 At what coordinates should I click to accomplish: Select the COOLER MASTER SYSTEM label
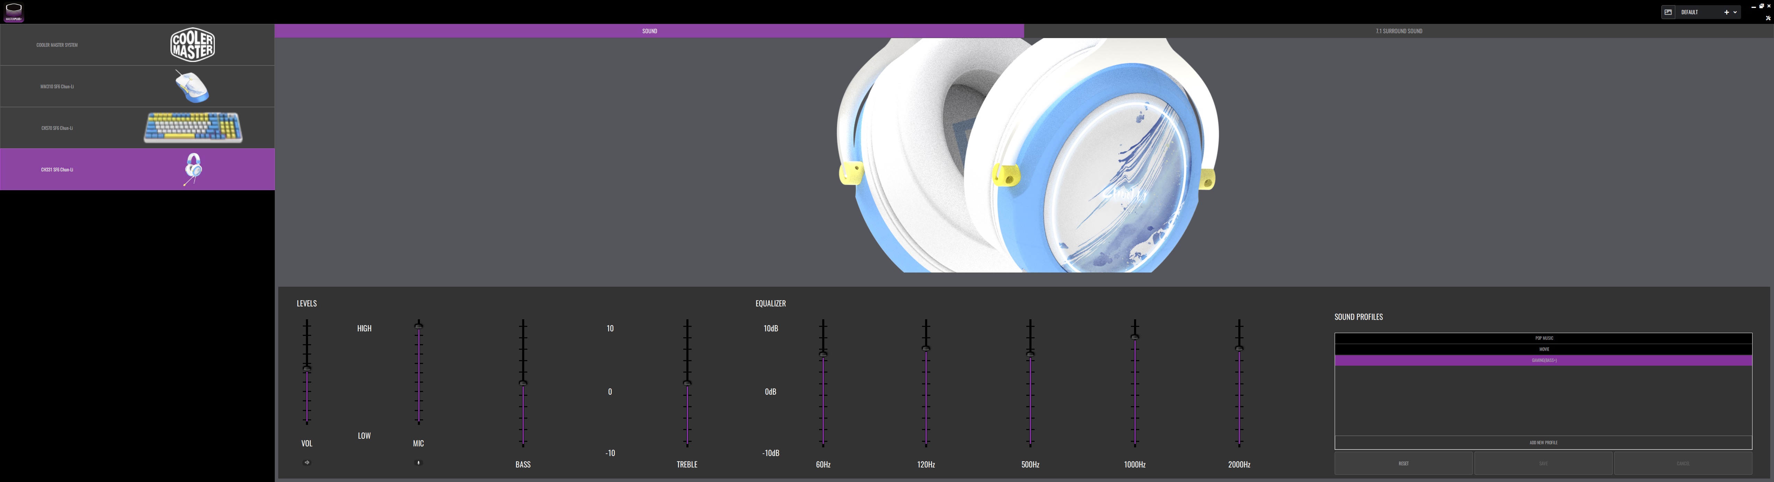click(57, 45)
